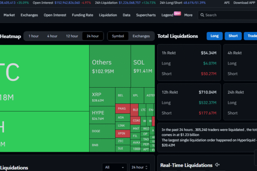Screen dimensions: 257x171
Task: Click the red PAXG heatmap tile
Action: tap(123, 109)
